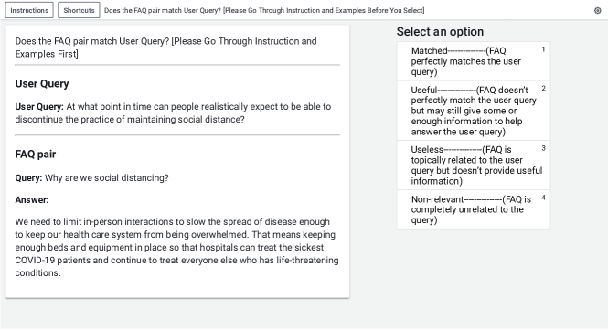
Task: Select the Matched option
Action: pos(473,61)
